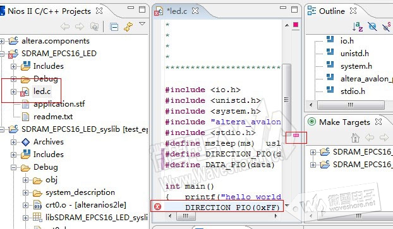The height and width of the screenshot is (229, 393).
Task: Select altera_avalon include in Outline
Action: [x=366, y=79]
